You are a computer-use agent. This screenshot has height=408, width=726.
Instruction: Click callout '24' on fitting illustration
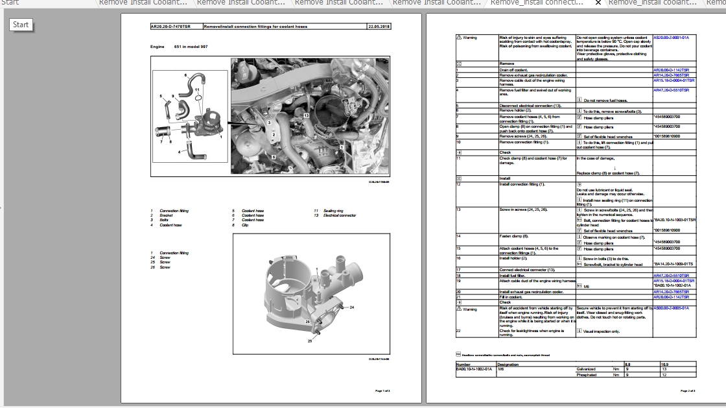point(352,307)
